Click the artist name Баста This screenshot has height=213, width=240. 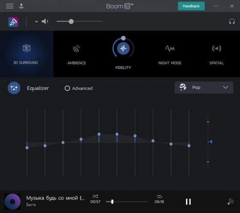point(31,205)
